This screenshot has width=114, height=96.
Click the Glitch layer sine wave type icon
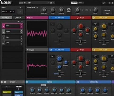(3, 44)
